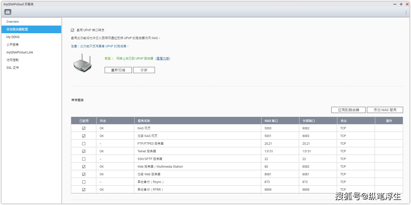Screen dimensions: 411x205
Task: Click the router device image
Action: [82, 63]
